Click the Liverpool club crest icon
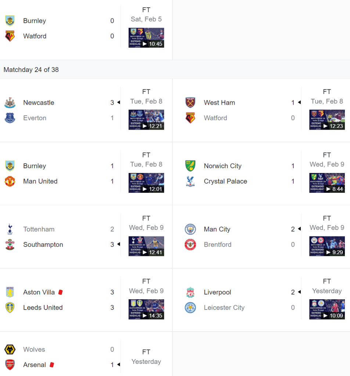This screenshot has width=350, height=376. click(x=191, y=292)
